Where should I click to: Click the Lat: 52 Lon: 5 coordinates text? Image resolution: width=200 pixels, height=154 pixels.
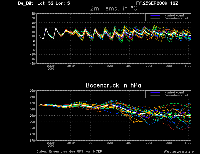click(53, 3)
